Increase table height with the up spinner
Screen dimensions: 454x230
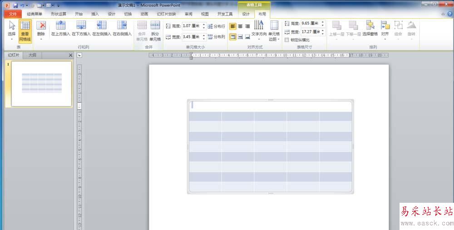[x=323, y=22]
